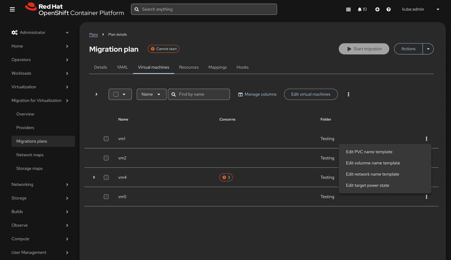Open the Actions split-button caret
Screen dimensions: 451x260
tap(428, 49)
